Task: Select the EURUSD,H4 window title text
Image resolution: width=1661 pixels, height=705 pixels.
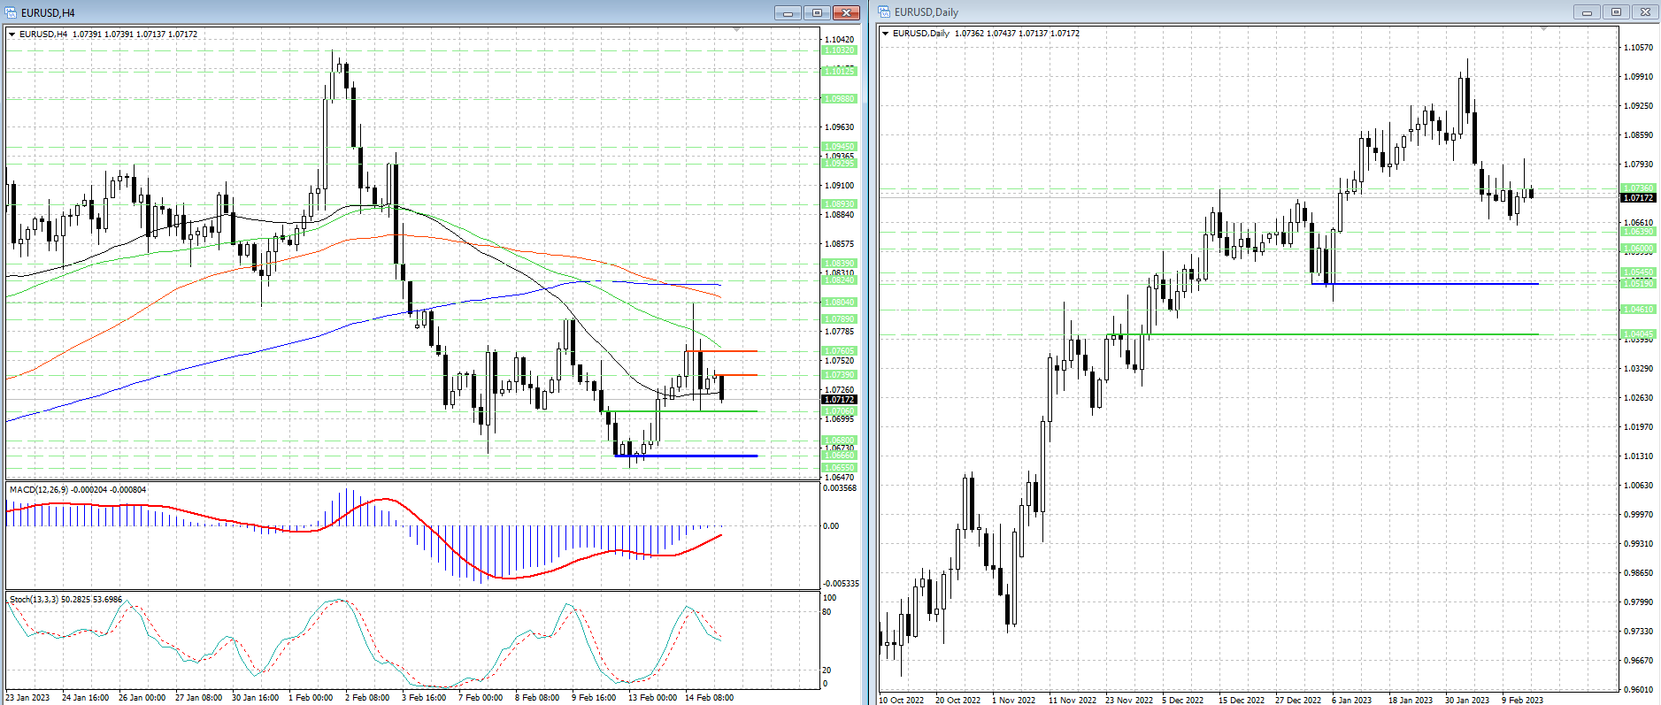Action: (x=48, y=13)
